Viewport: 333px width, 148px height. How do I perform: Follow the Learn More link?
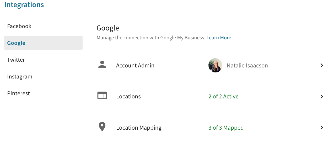(219, 38)
